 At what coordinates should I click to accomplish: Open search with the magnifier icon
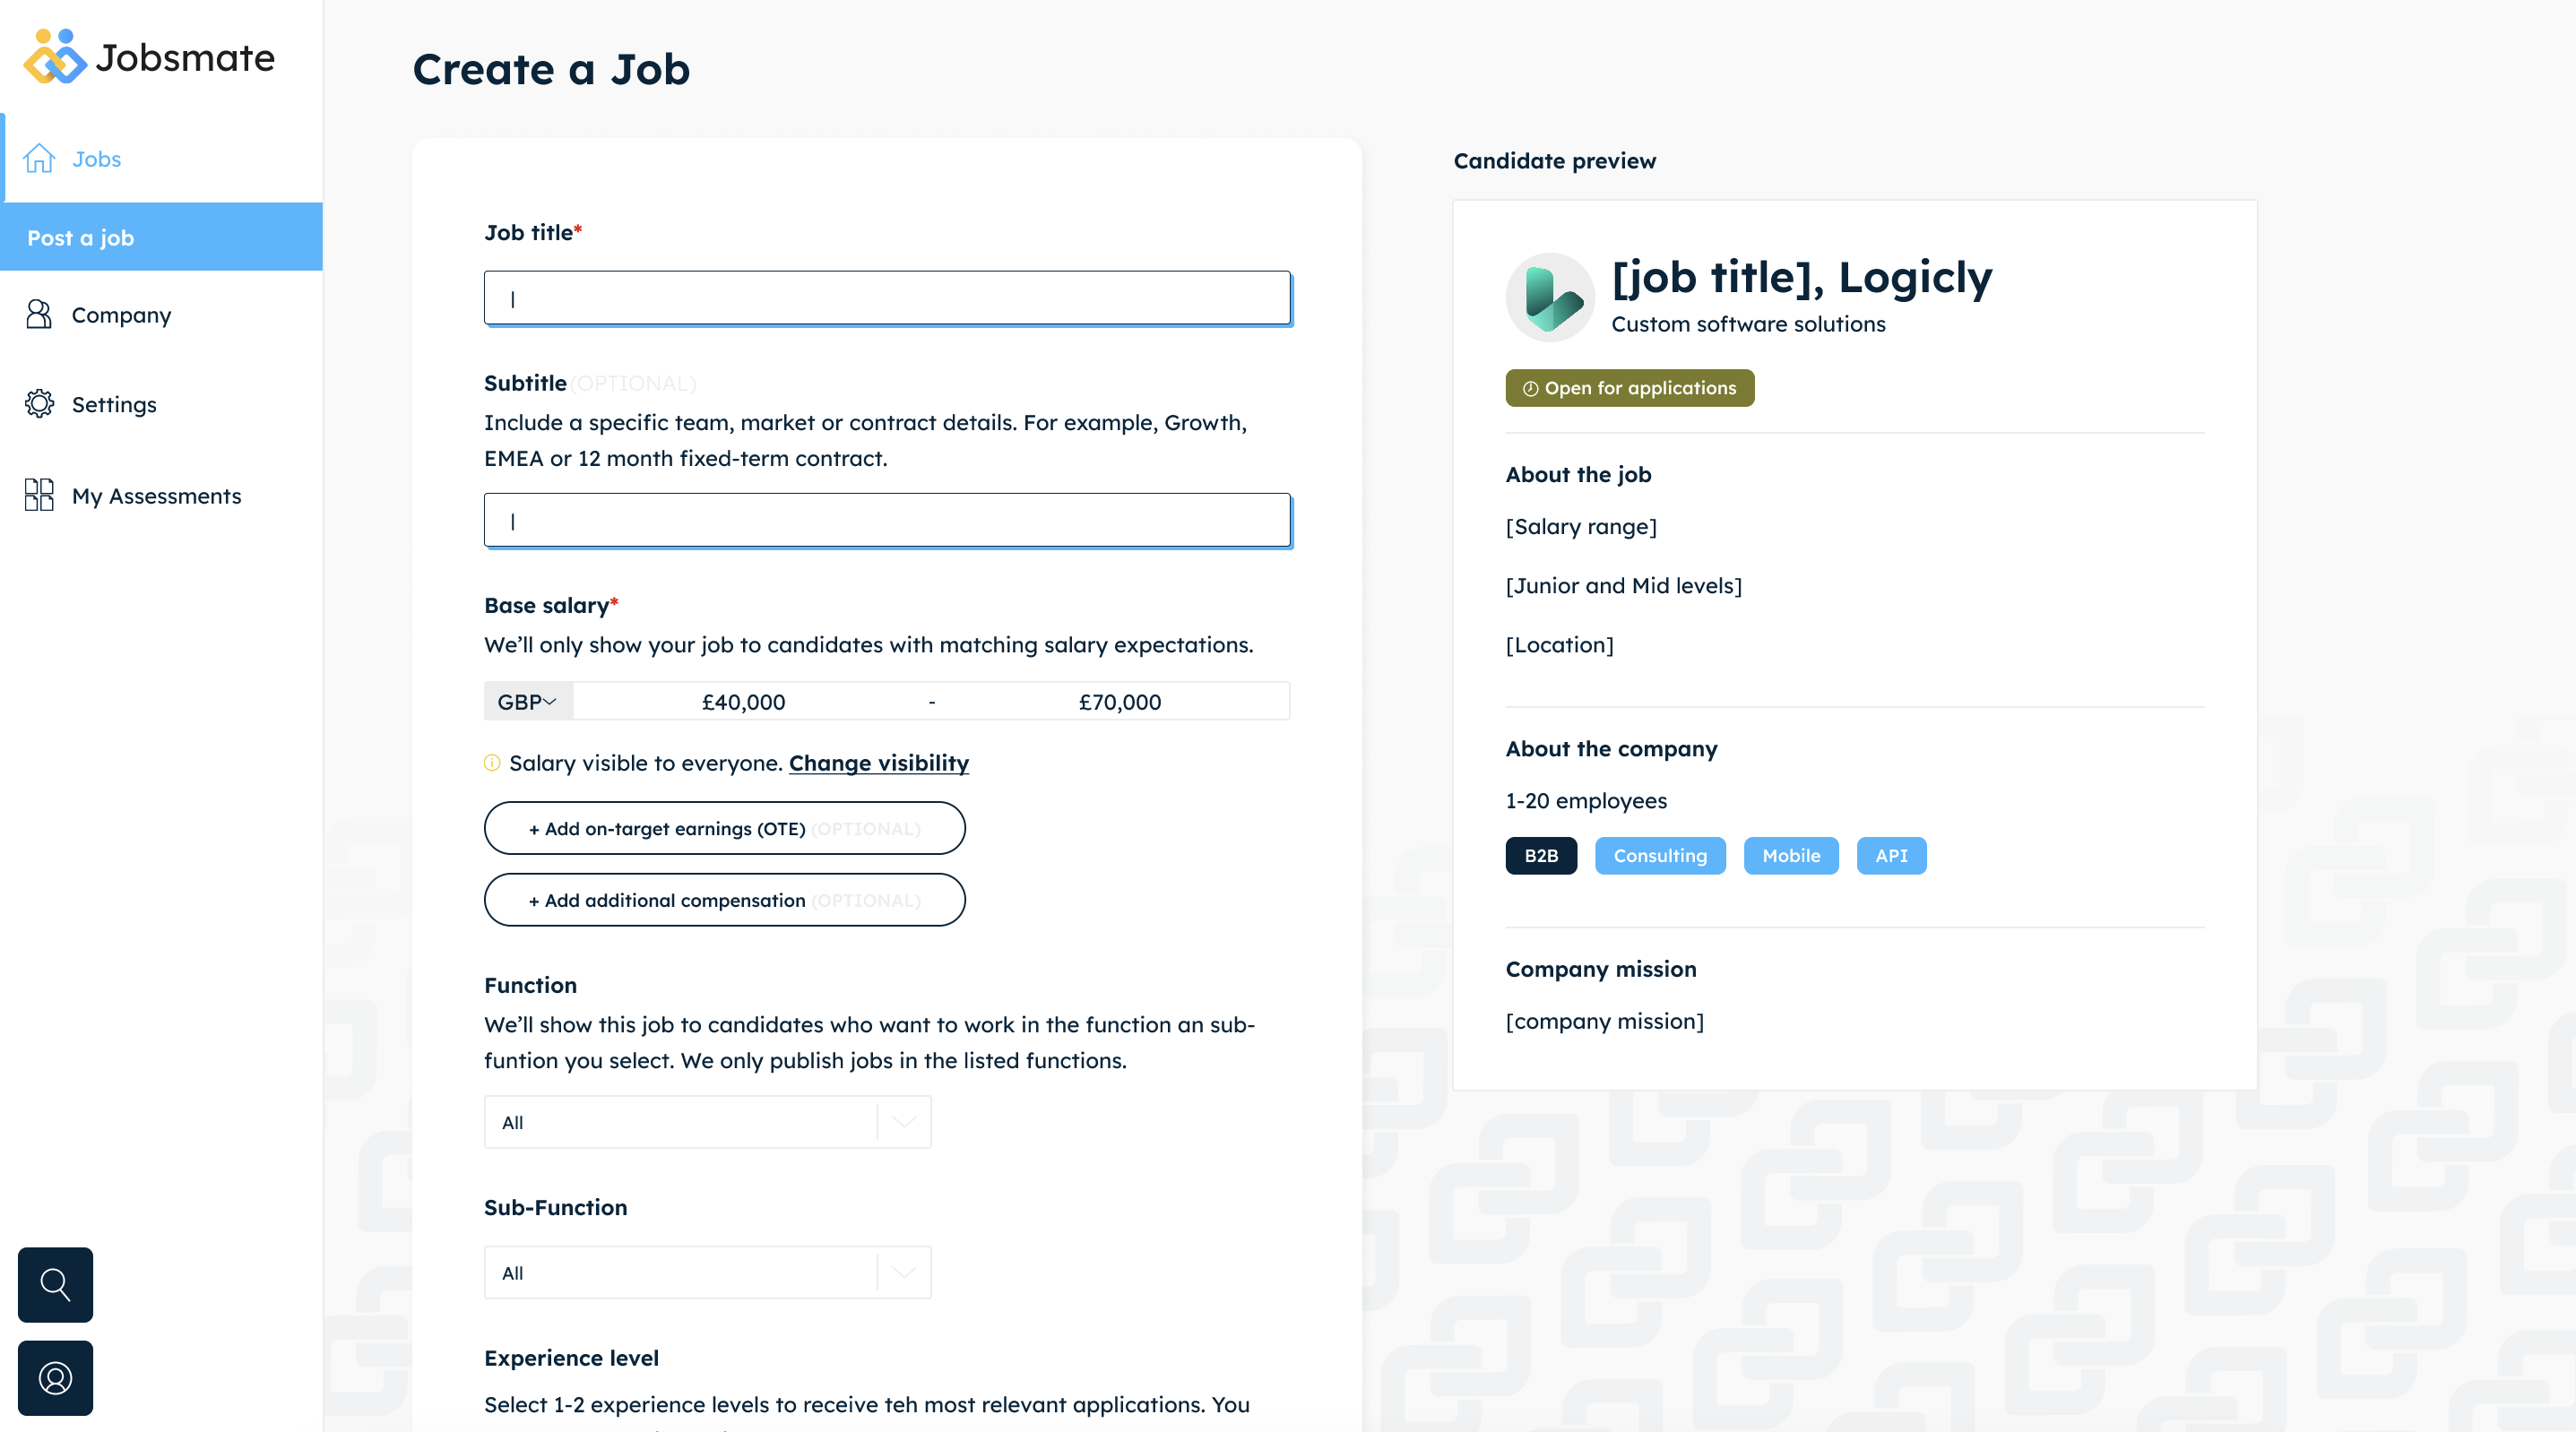coord(55,1284)
